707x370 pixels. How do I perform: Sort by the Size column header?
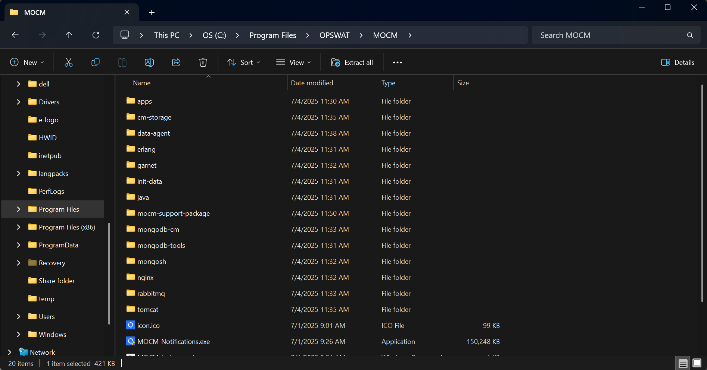tap(463, 83)
